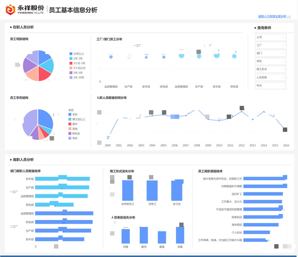Click the legend marker for 本科
The image size is (298, 257).
[70, 114]
